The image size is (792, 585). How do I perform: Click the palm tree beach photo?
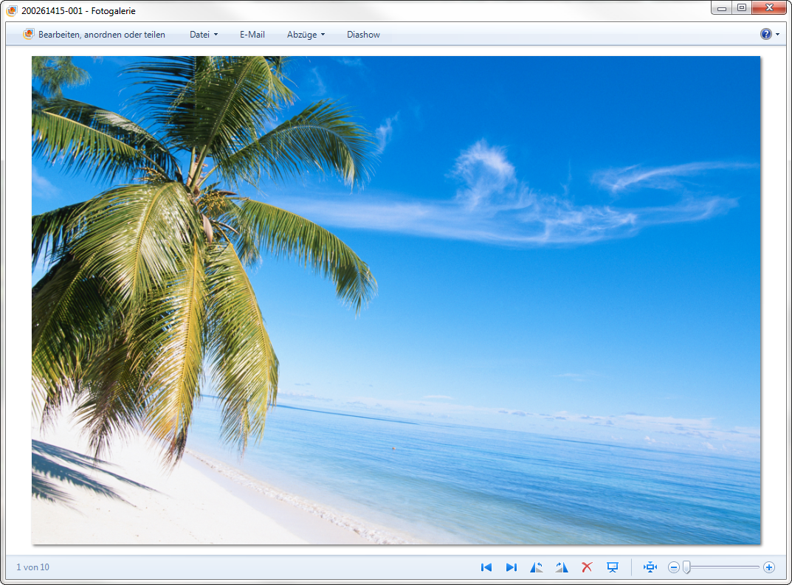(396, 300)
